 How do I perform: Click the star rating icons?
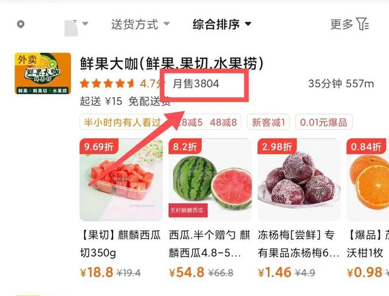tap(107, 84)
